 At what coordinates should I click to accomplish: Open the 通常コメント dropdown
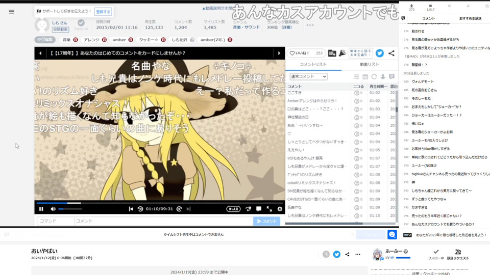[x=308, y=76]
